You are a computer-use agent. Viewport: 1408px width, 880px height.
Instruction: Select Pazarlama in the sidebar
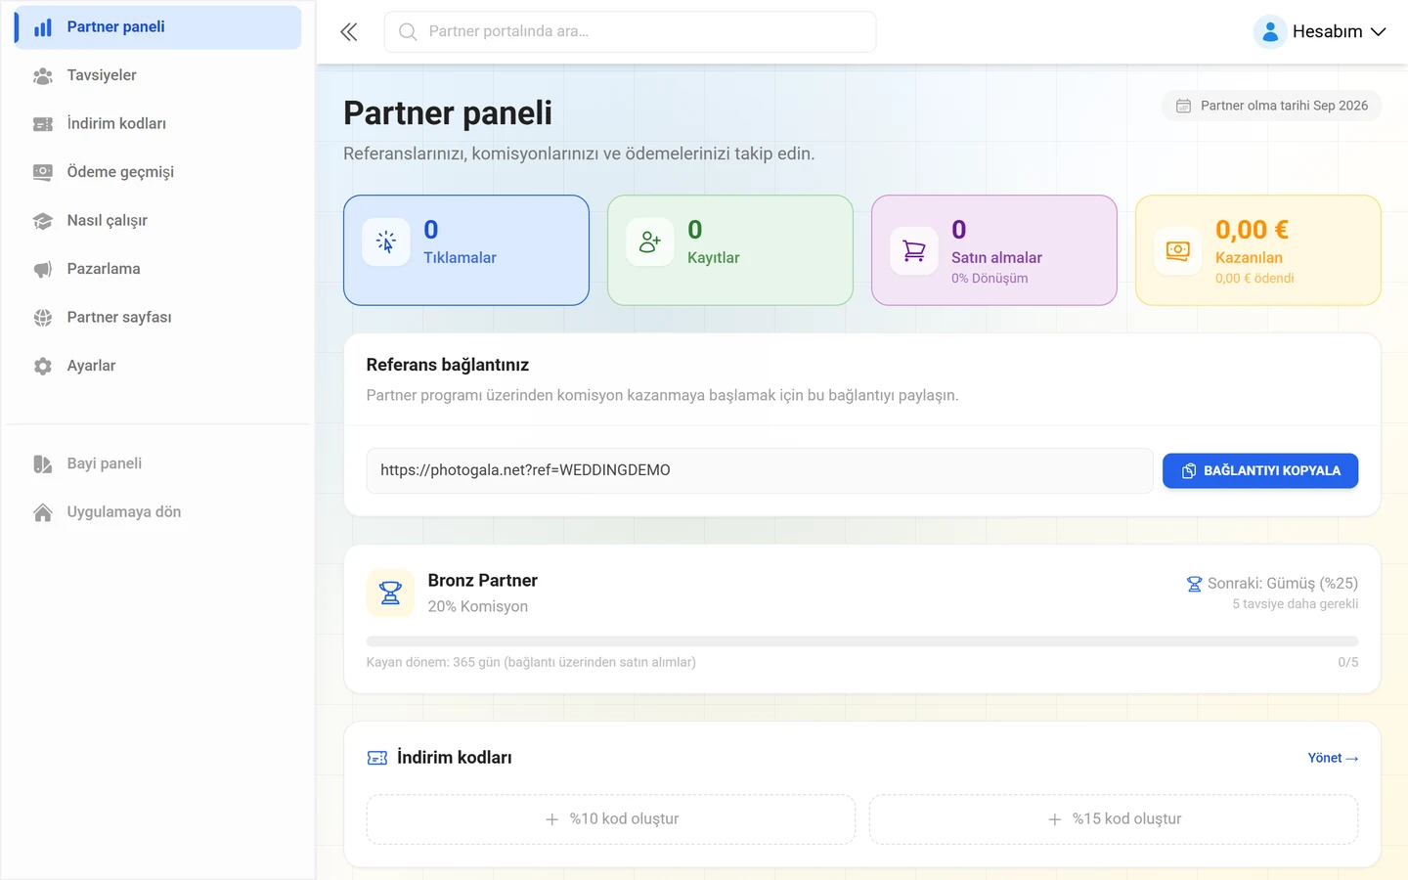click(x=158, y=269)
